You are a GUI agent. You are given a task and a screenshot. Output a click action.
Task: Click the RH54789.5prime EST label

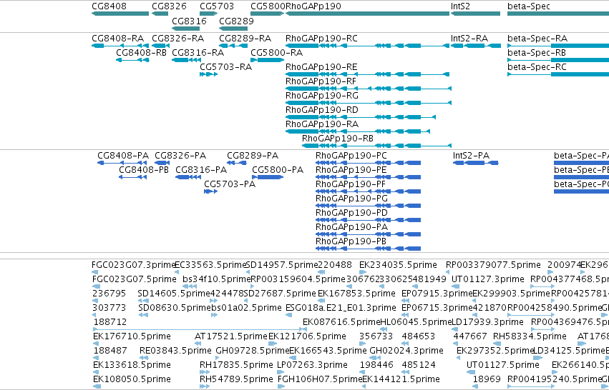(x=236, y=380)
